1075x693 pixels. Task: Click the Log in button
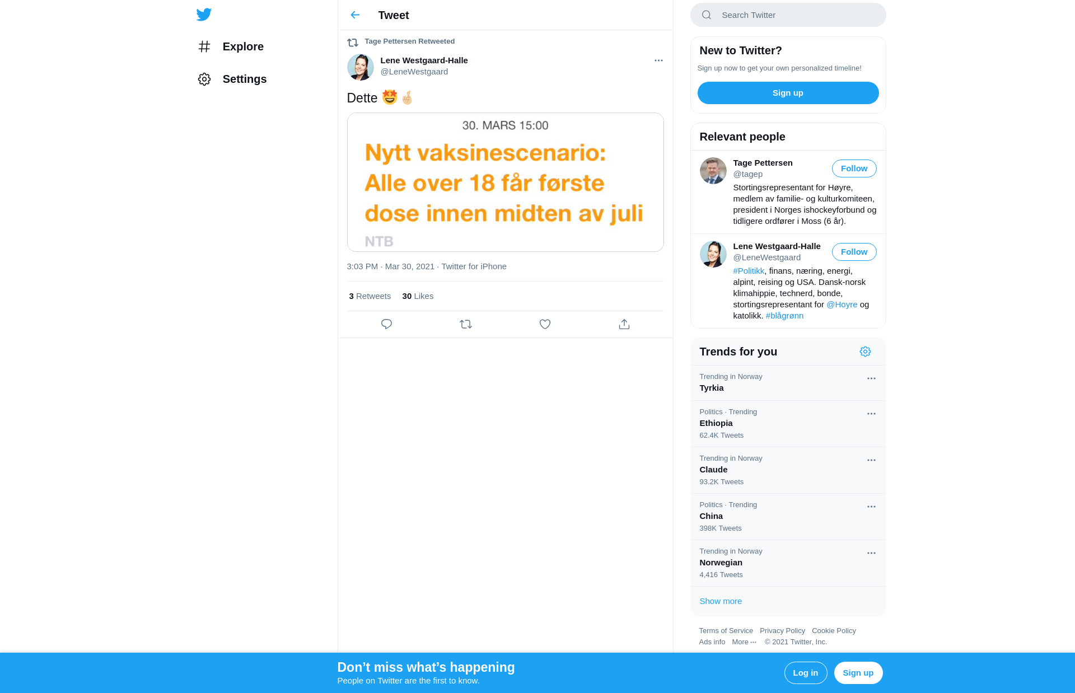[x=805, y=673]
